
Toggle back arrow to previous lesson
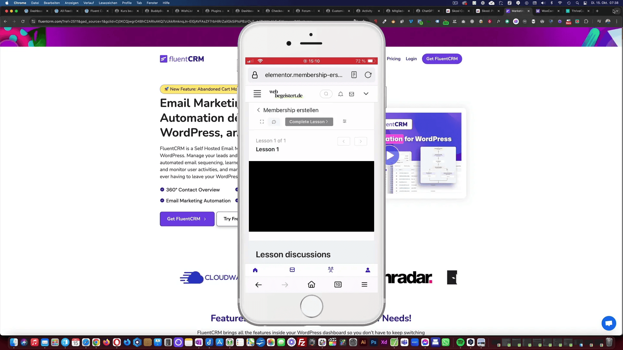click(x=344, y=141)
